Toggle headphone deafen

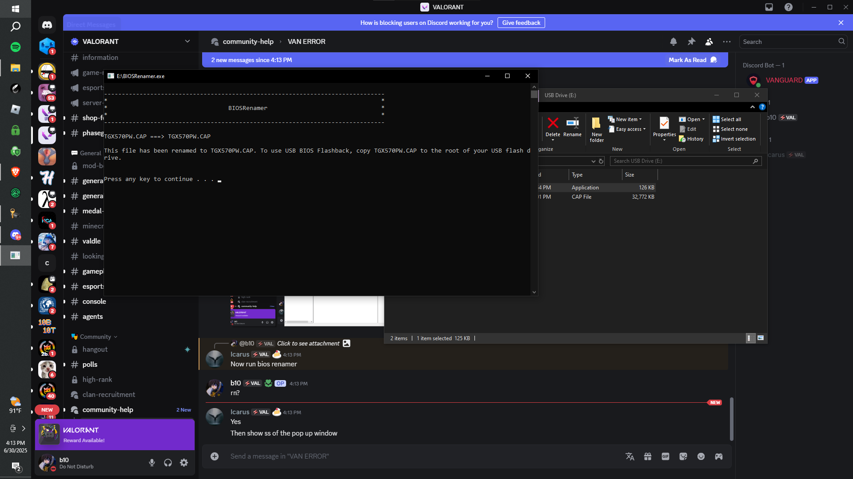[168, 463]
